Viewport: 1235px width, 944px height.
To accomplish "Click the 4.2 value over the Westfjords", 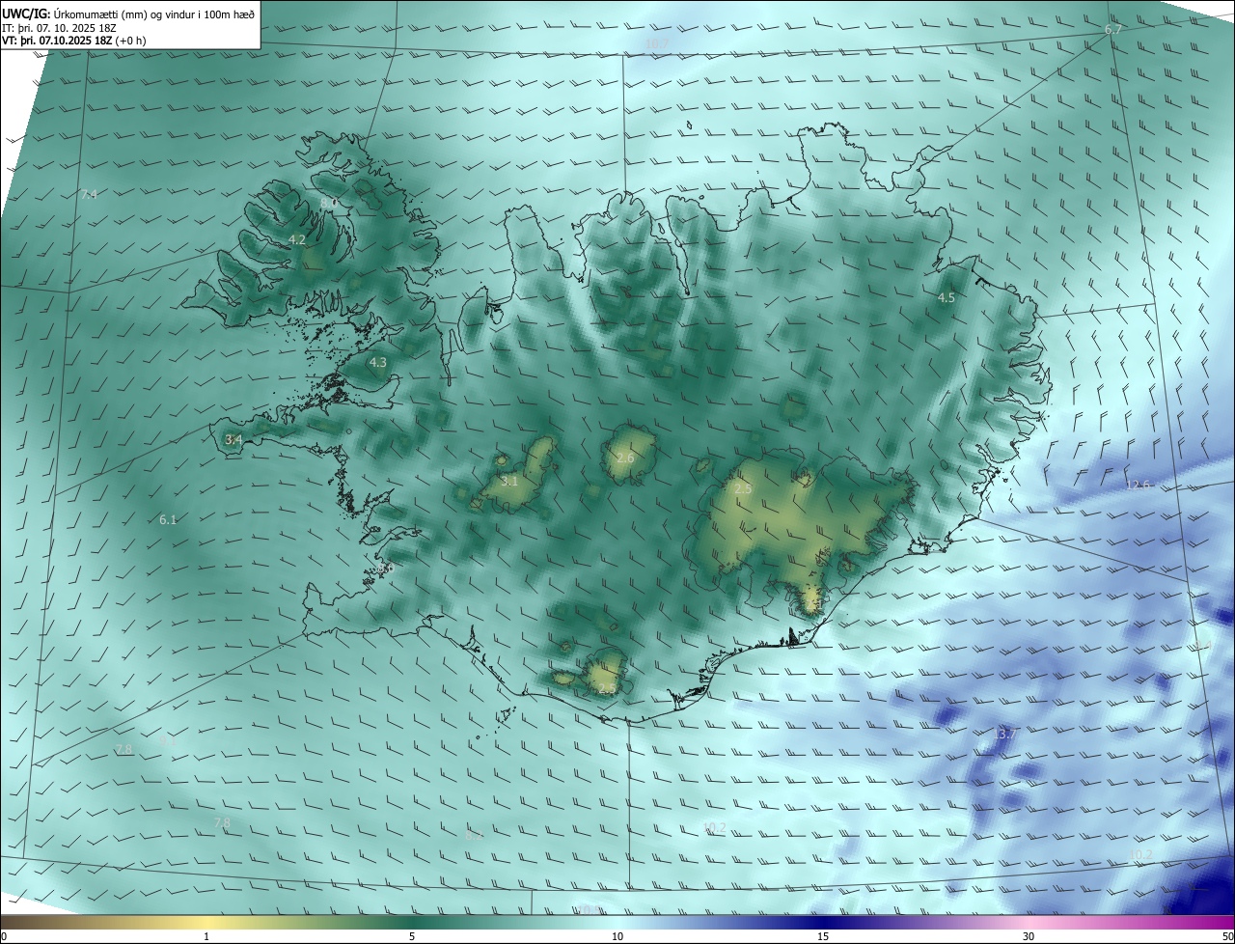I will (x=297, y=240).
